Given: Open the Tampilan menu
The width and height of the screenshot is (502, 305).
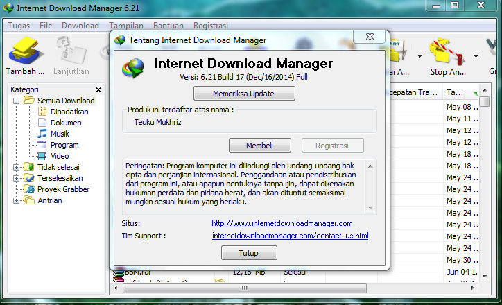Looking at the screenshot, I should coord(126,26).
